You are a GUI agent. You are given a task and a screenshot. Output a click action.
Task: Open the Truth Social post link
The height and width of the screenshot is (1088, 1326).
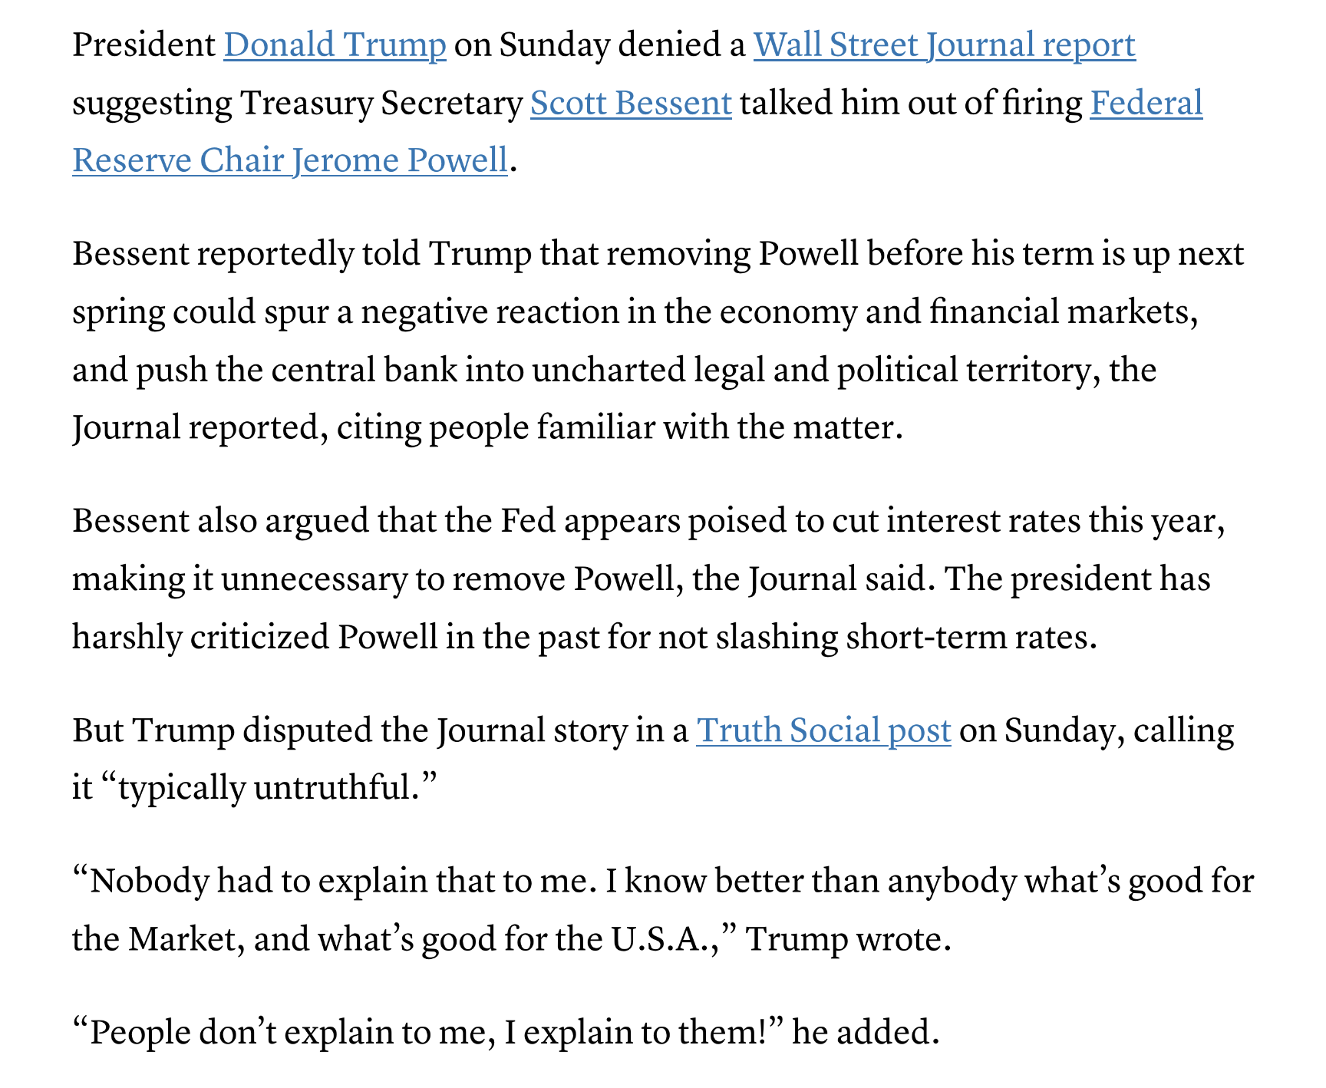[823, 730]
